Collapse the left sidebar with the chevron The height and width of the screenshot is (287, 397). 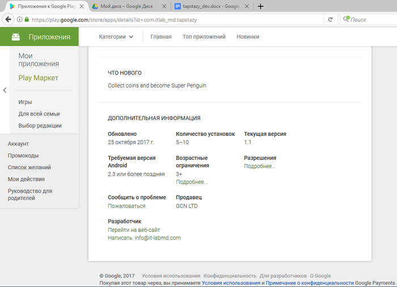tap(5, 90)
